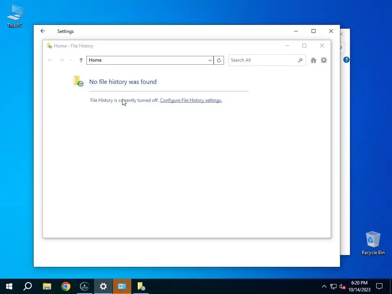Maximize the File History window

point(304,46)
